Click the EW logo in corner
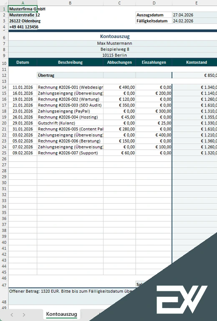 click(x=182, y=299)
